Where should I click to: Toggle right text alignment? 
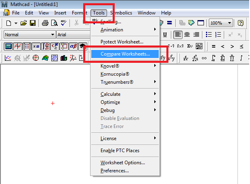196,35
